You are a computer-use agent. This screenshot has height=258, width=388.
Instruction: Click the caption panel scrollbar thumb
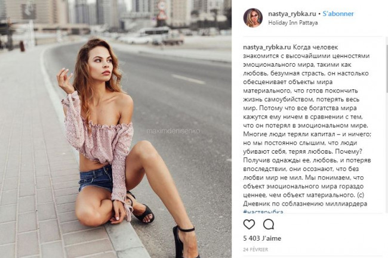pos(387,69)
